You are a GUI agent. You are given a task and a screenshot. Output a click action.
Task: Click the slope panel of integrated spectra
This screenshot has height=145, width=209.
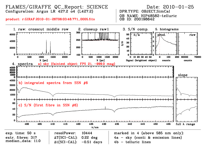pyautogui.click(x=187, y=89)
